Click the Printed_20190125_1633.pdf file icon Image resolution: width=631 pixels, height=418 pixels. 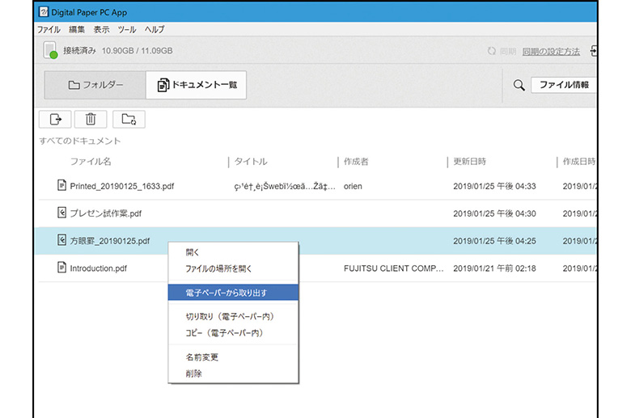point(61,186)
